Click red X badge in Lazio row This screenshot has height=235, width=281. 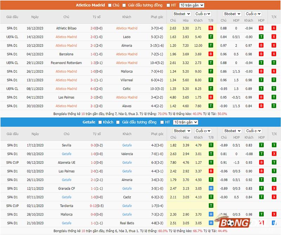[x=274, y=37]
